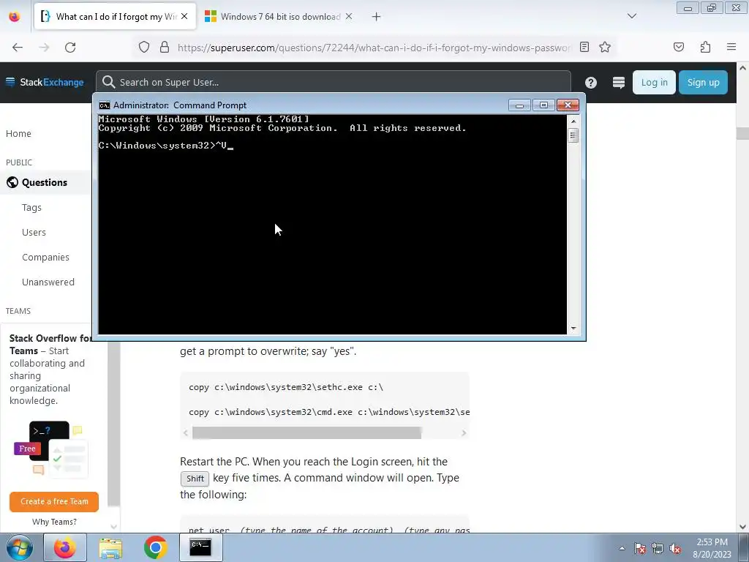Click Create a free Team button
Image resolution: width=749 pixels, height=562 pixels.
click(54, 501)
